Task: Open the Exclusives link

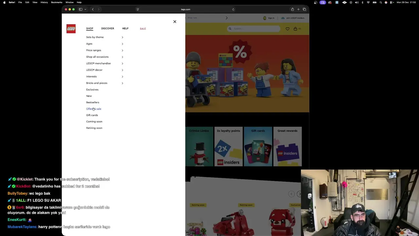Action: point(92,89)
